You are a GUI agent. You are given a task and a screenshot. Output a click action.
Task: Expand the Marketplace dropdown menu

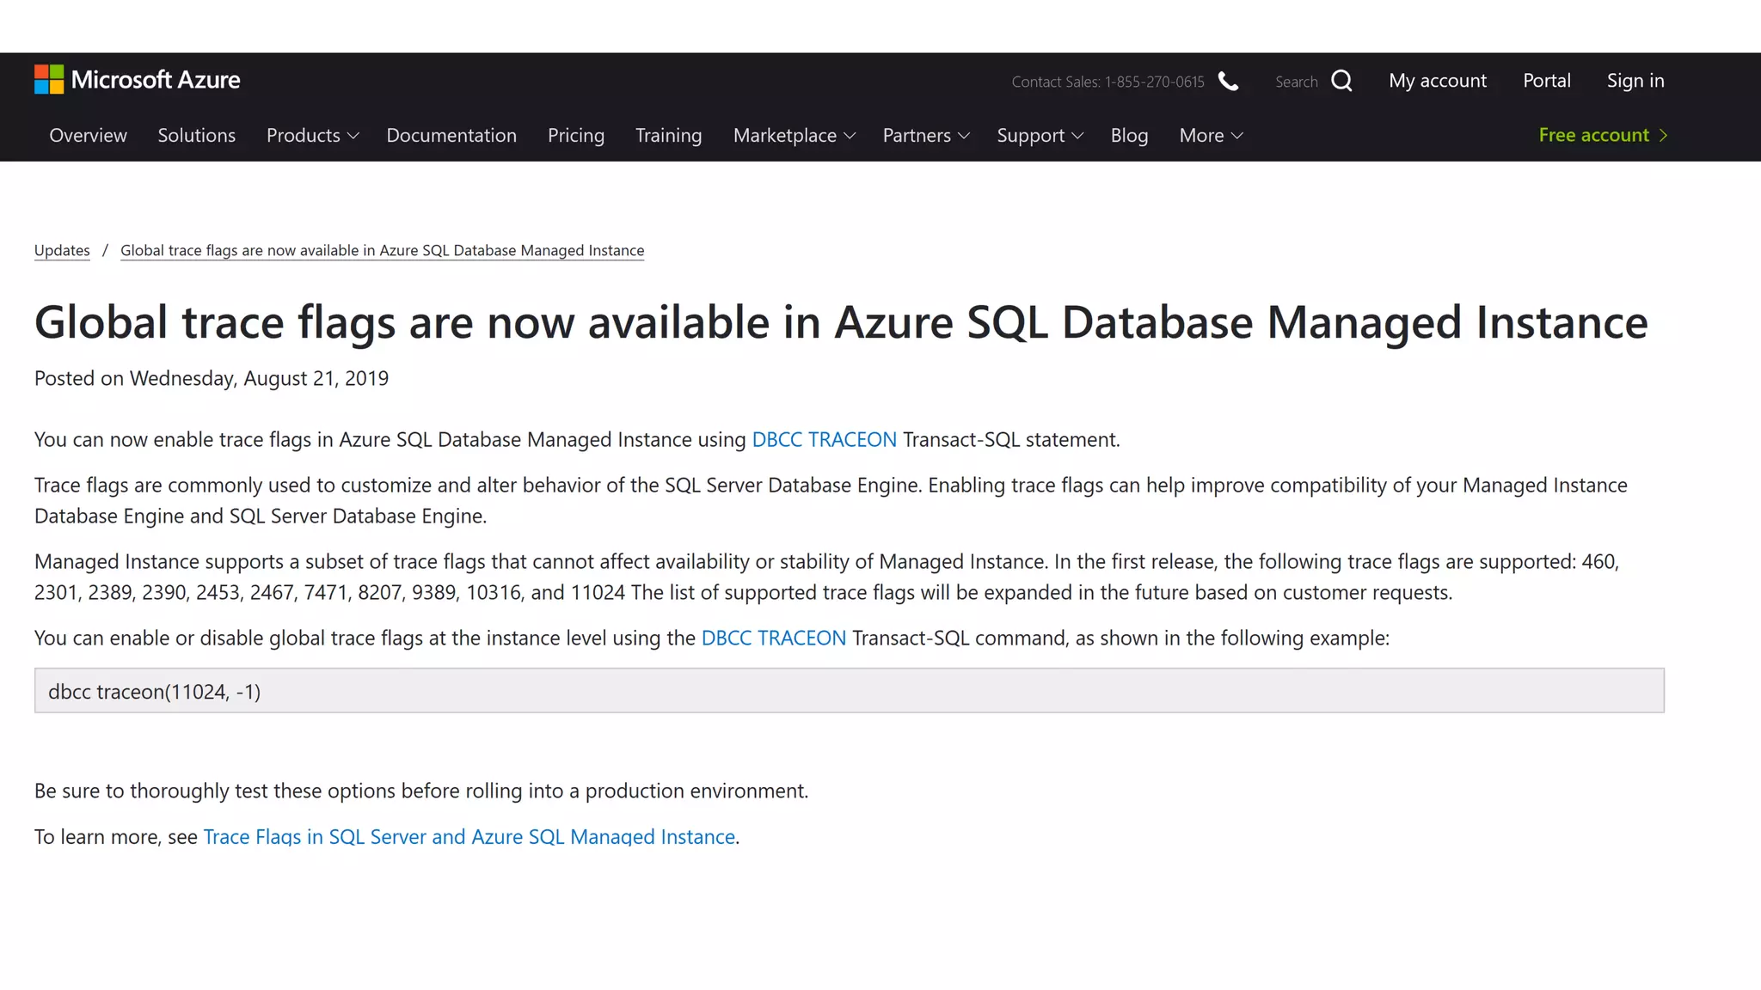tap(794, 136)
